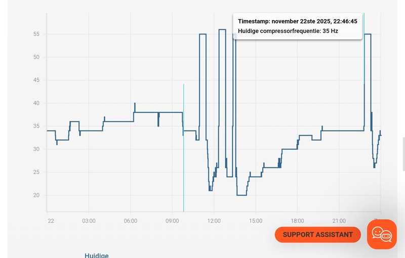Screen dimensions: 405x258
Task: Click the 'Huidige compressorfrequentie: 35 Hz' tooltip text
Action: 288,31
